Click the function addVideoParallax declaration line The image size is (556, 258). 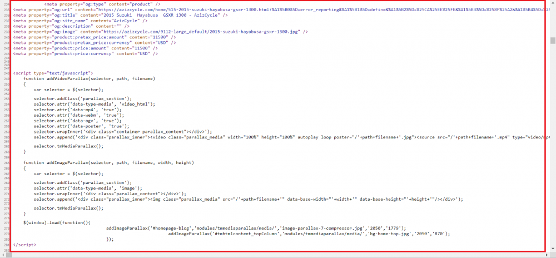tap(90, 78)
